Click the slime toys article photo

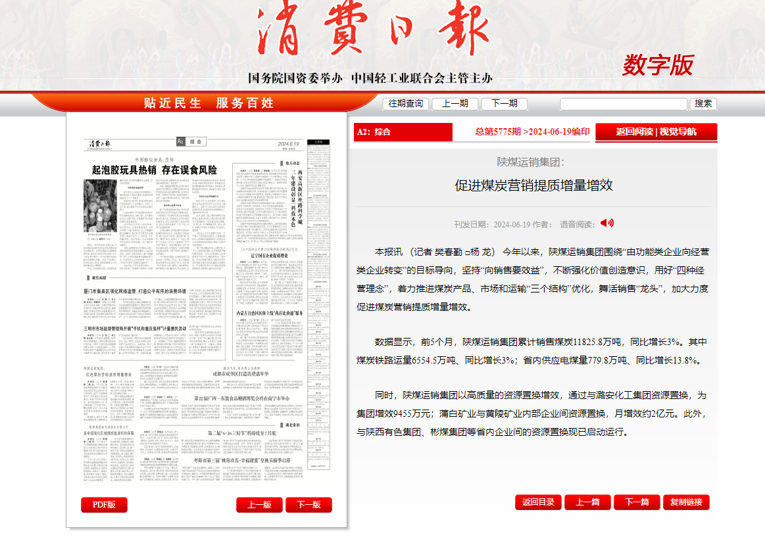pos(100,206)
